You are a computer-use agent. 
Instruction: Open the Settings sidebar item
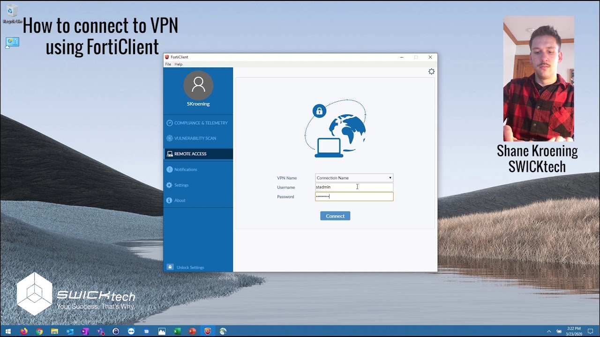pos(198,185)
